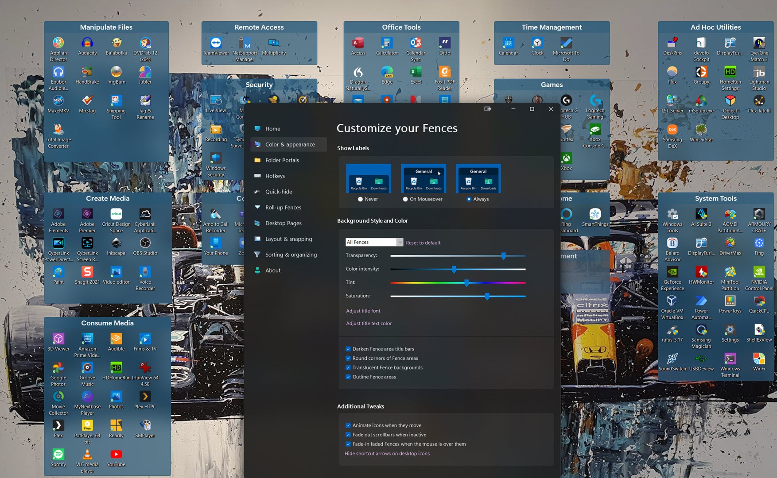Click Adjust title text color link
Image resolution: width=777 pixels, height=478 pixels.
(x=369, y=323)
